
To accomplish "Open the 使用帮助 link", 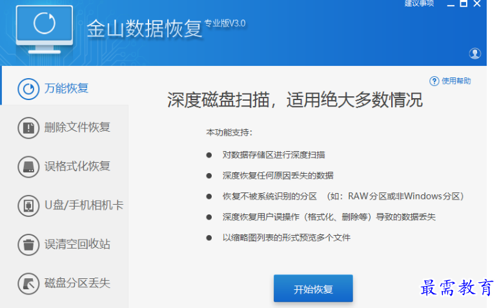I will (x=456, y=81).
